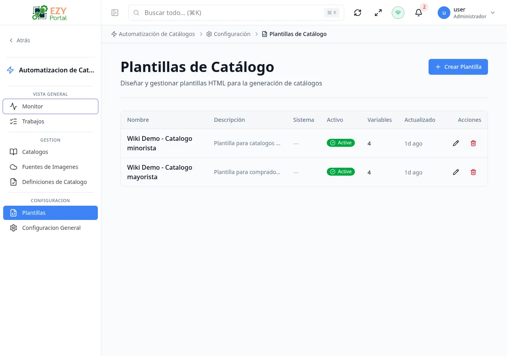
Task: Click the search magnifier icon
Action: tap(136, 13)
